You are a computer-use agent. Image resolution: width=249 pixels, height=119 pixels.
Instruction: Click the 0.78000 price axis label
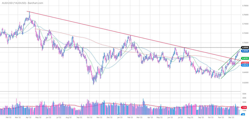[x=245, y=6]
